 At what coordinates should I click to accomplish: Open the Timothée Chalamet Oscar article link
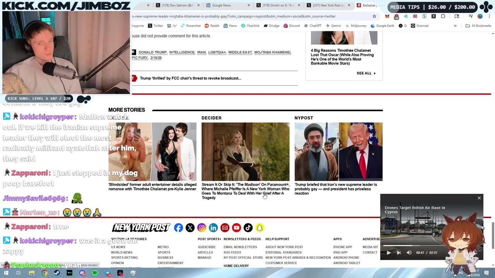342,57
